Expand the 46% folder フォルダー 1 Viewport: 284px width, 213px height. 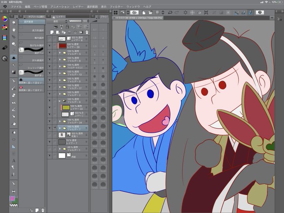tap(60, 149)
